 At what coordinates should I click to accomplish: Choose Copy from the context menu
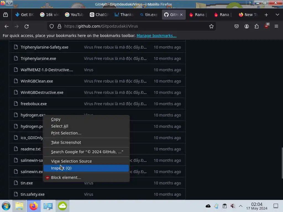click(x=86, y=119)
